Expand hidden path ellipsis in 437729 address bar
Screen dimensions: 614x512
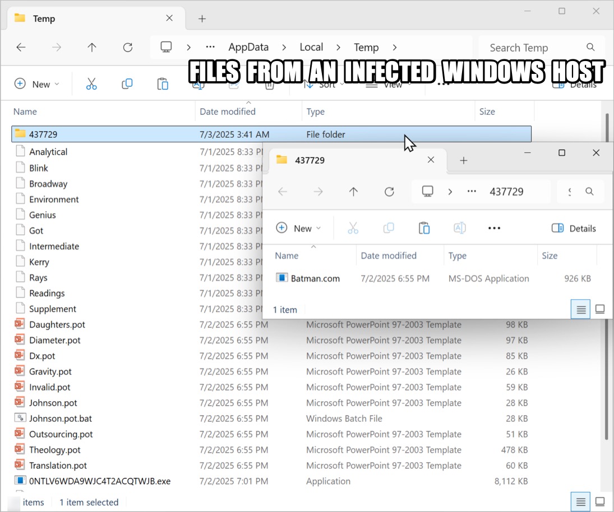coord(472,191)
